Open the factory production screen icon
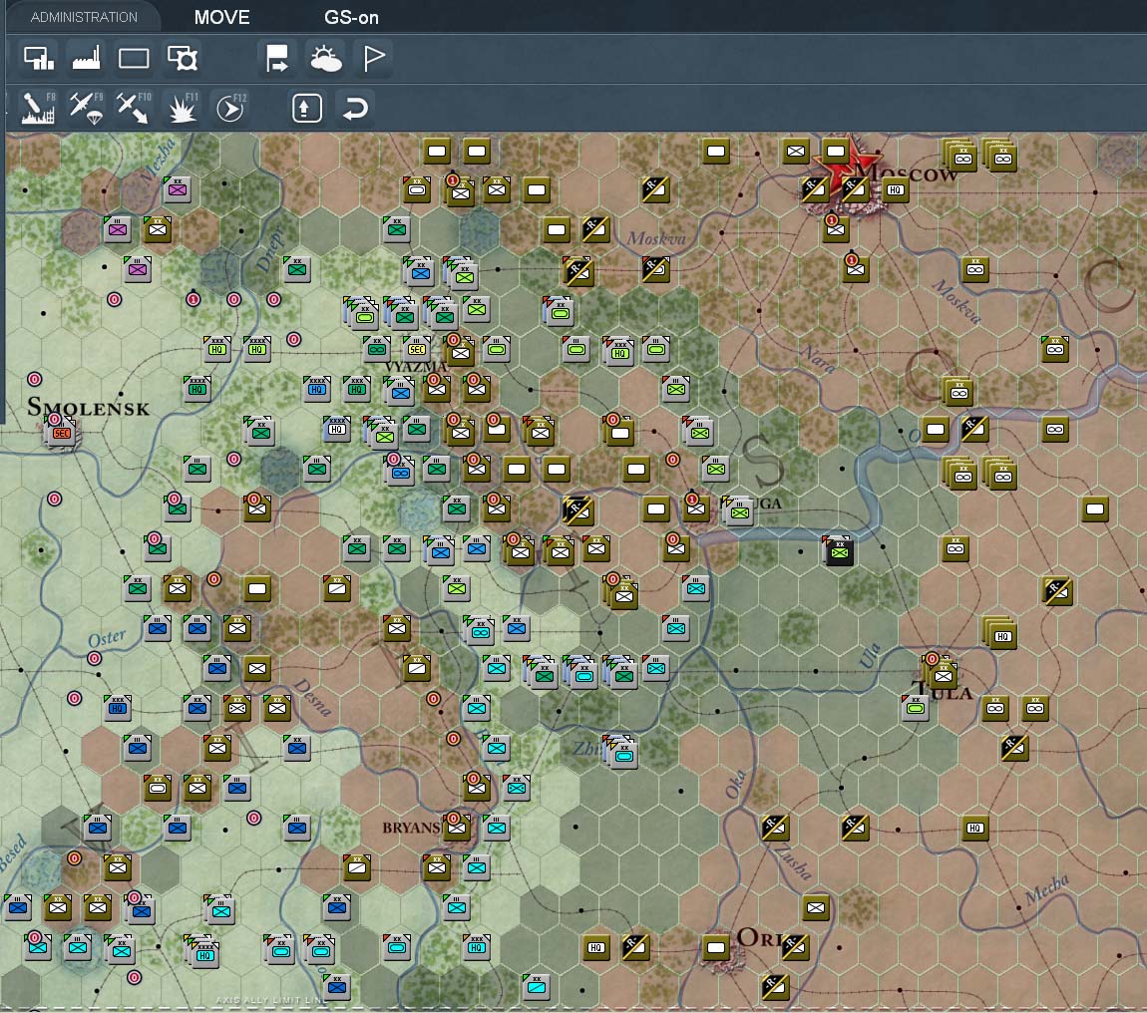1147x1013 pixels. click(x=87, y=59)
